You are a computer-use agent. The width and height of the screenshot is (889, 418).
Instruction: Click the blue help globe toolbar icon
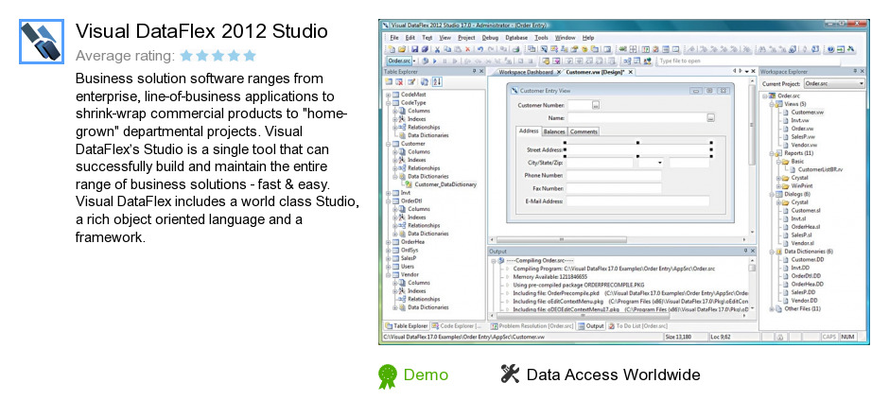(830, 49)
